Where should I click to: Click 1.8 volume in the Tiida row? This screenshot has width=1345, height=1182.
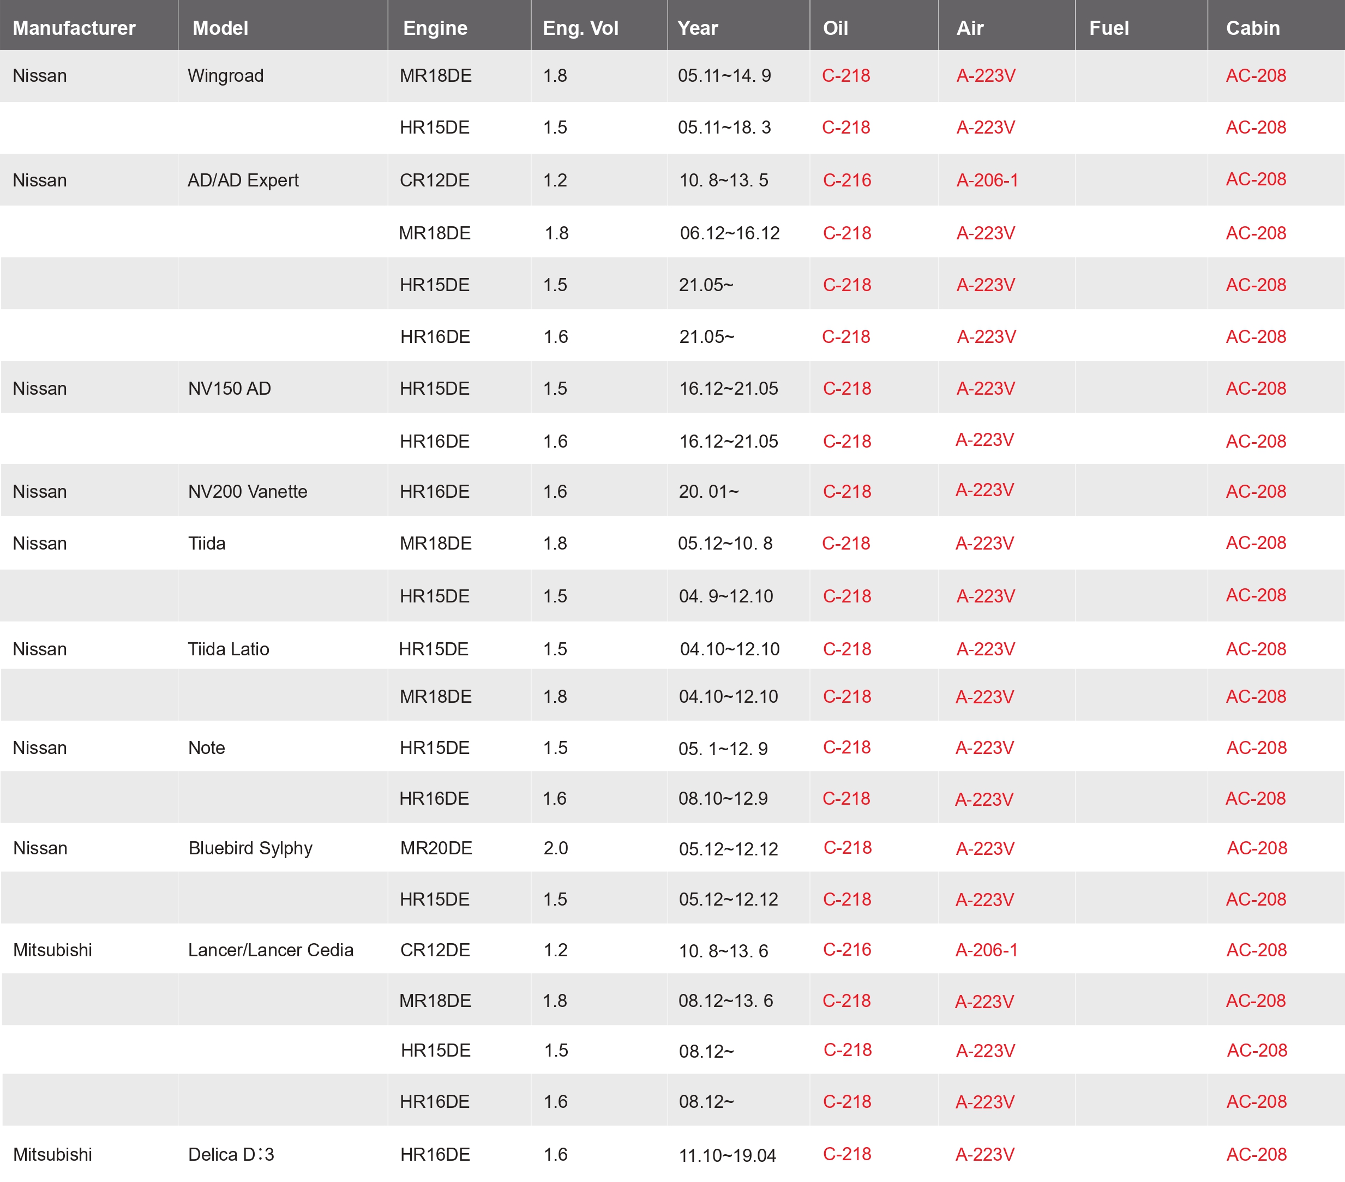(555, 544)
